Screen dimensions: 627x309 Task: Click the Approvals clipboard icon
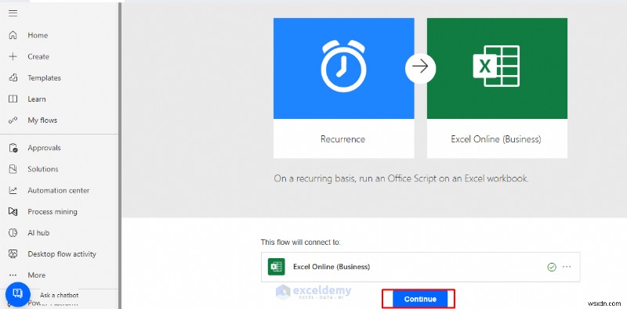pos(13,148)
